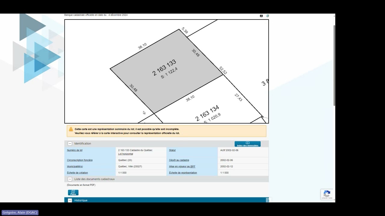Click the 52,52 dimension label on the map
This screenshot has height=216, width=385.
tap(223, 70)
